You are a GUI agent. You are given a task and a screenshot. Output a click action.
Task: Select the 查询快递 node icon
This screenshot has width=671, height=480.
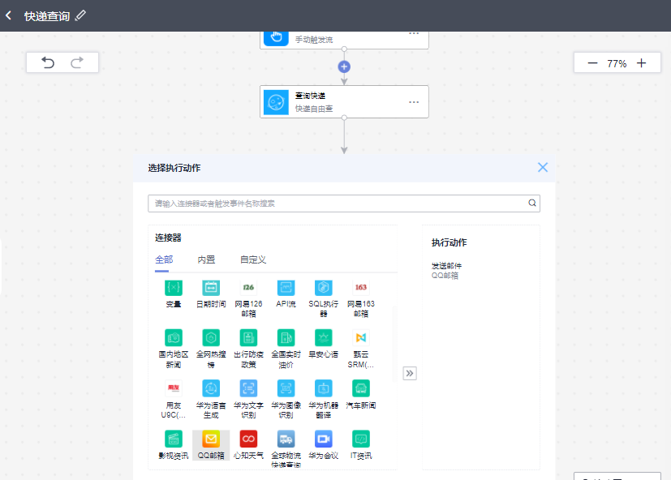pyautogui.click(x=276, y=102)
